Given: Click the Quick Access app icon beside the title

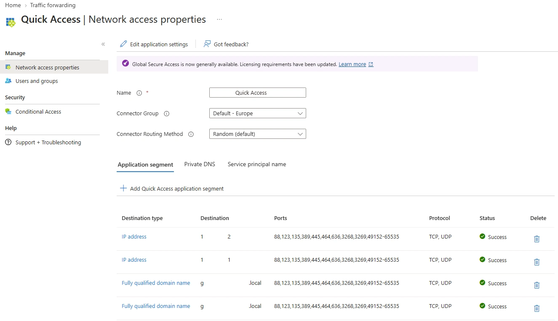Looking at the screenshot, I should point(11,22).
